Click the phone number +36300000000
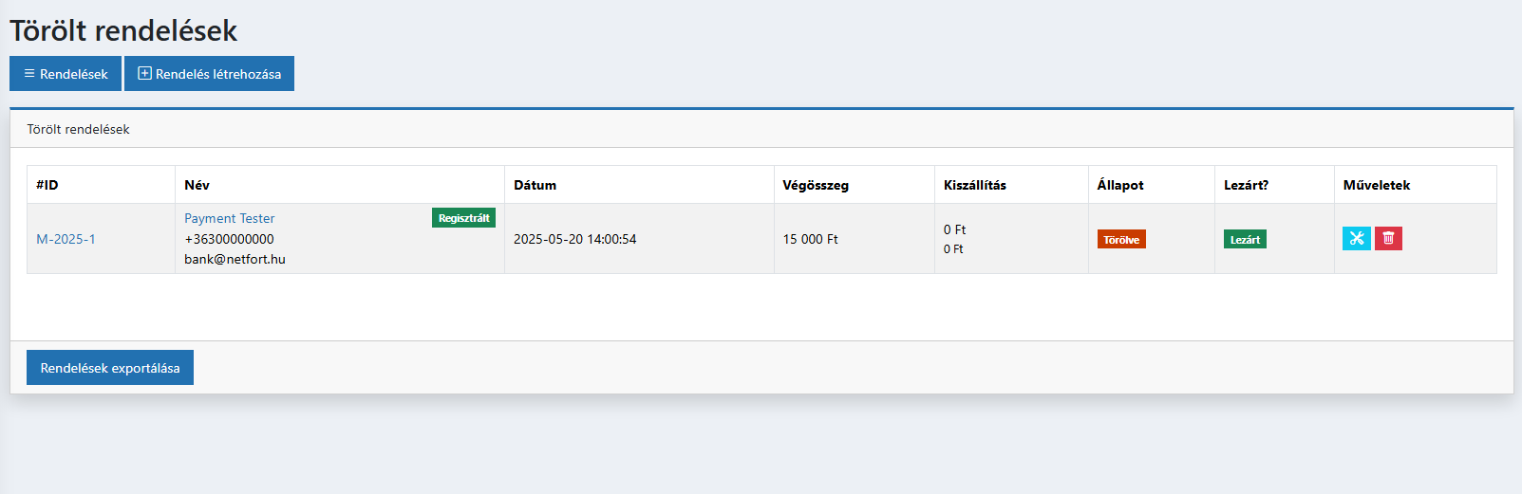 point(229,239)
